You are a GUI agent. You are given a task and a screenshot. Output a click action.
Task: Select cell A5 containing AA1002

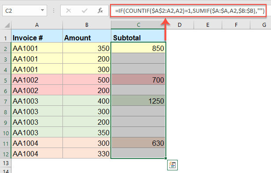pos(37,79)
